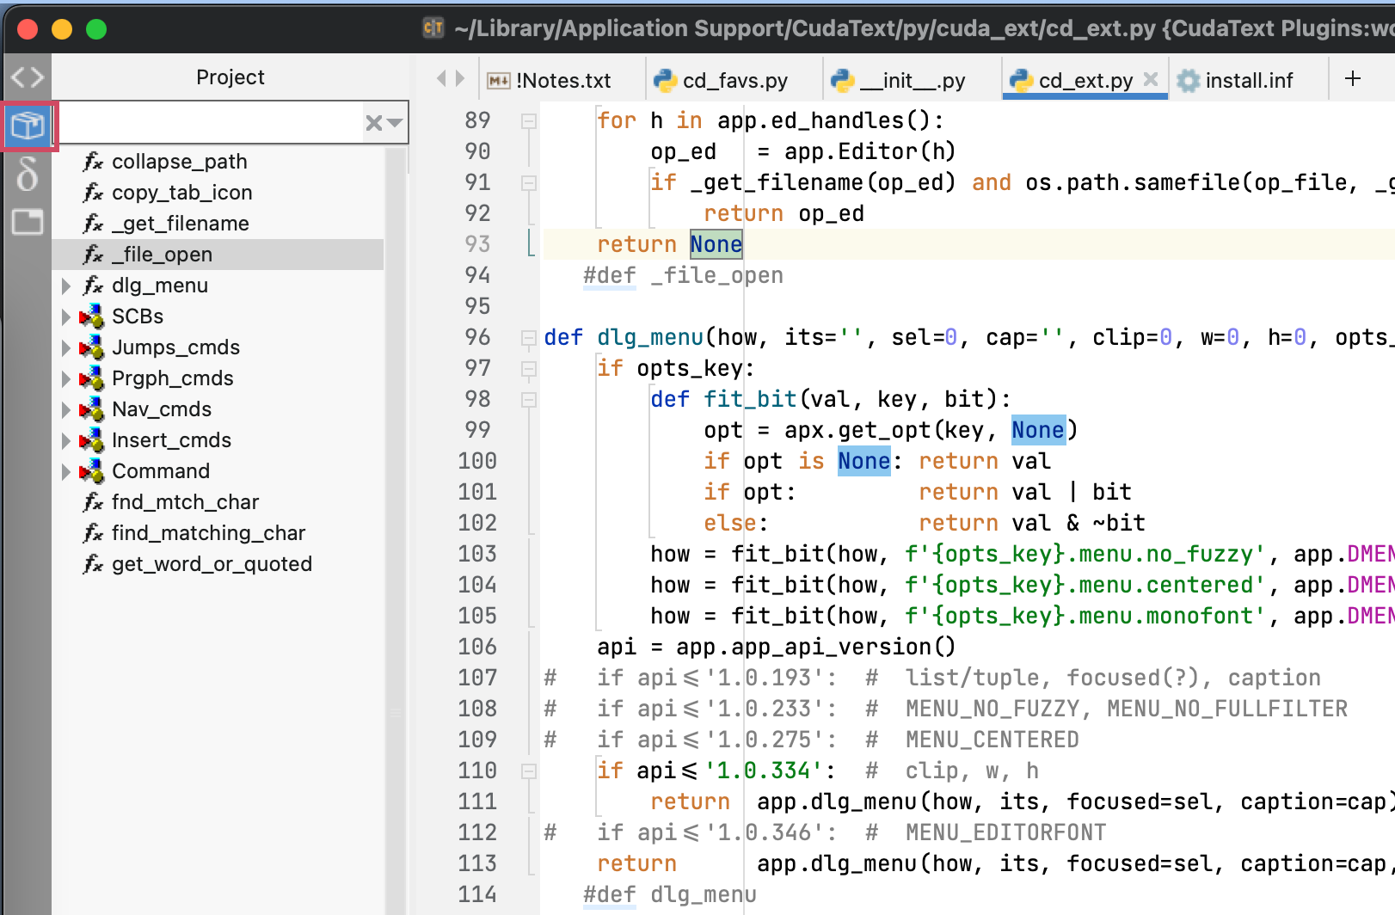Open the filter history dropdown arrow

tap(396, 122)
